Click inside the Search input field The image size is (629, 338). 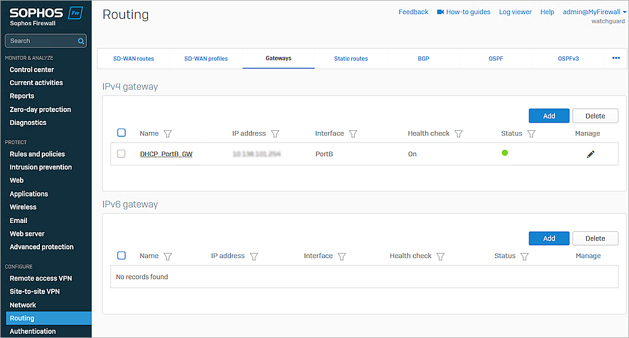click(x=38, y=40)
